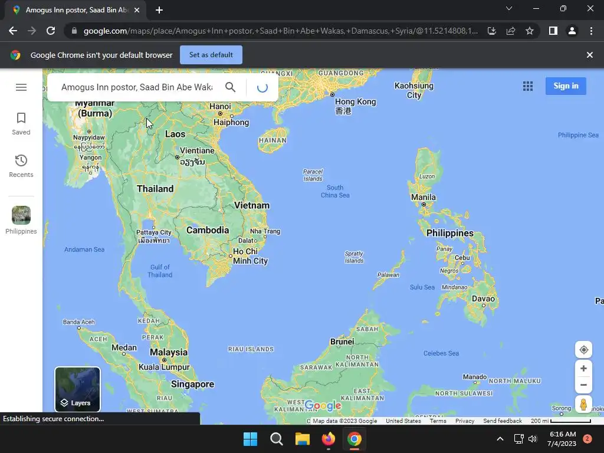
Task: Click Chrome icon in taskbar
Action: click(354, 439)
